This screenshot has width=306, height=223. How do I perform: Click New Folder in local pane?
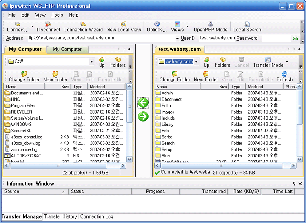(55, 77)
